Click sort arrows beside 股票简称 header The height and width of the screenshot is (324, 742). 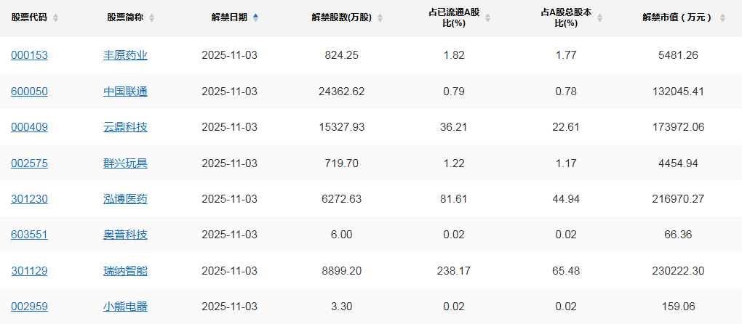[x=151, y=17]
